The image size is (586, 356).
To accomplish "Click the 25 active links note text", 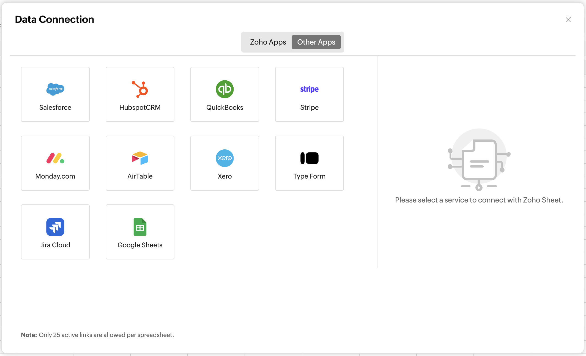I will pos(97,335).
